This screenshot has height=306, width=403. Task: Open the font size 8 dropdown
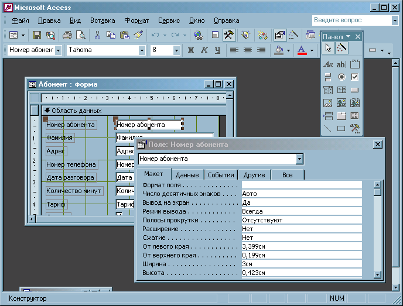(x=176, y=50)
